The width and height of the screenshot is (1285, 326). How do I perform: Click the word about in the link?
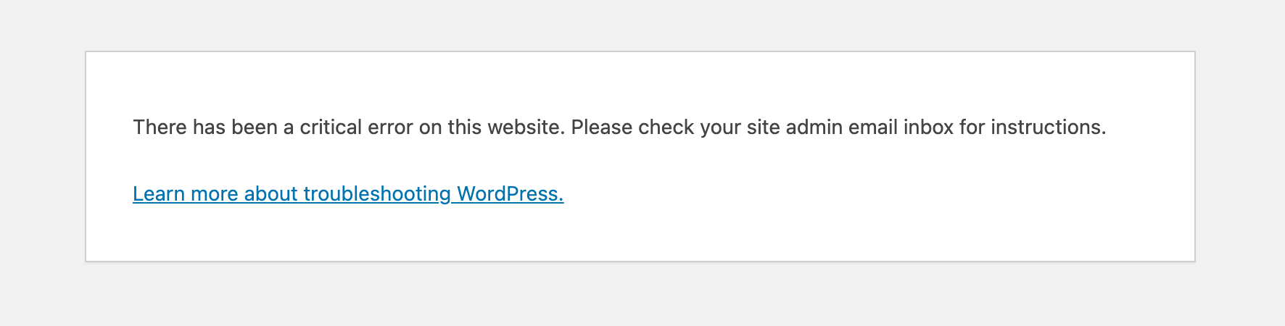(x=270, y=194)
